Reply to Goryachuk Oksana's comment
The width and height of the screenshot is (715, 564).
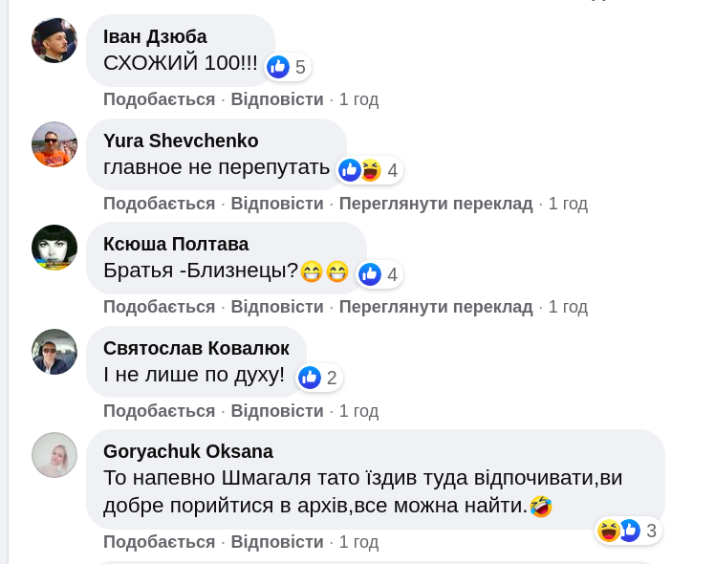click(277, 542)
